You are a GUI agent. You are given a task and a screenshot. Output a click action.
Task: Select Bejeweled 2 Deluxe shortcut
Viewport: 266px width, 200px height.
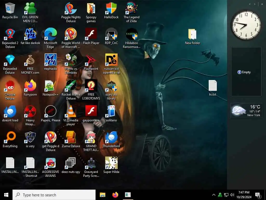(x=10, y=39)
